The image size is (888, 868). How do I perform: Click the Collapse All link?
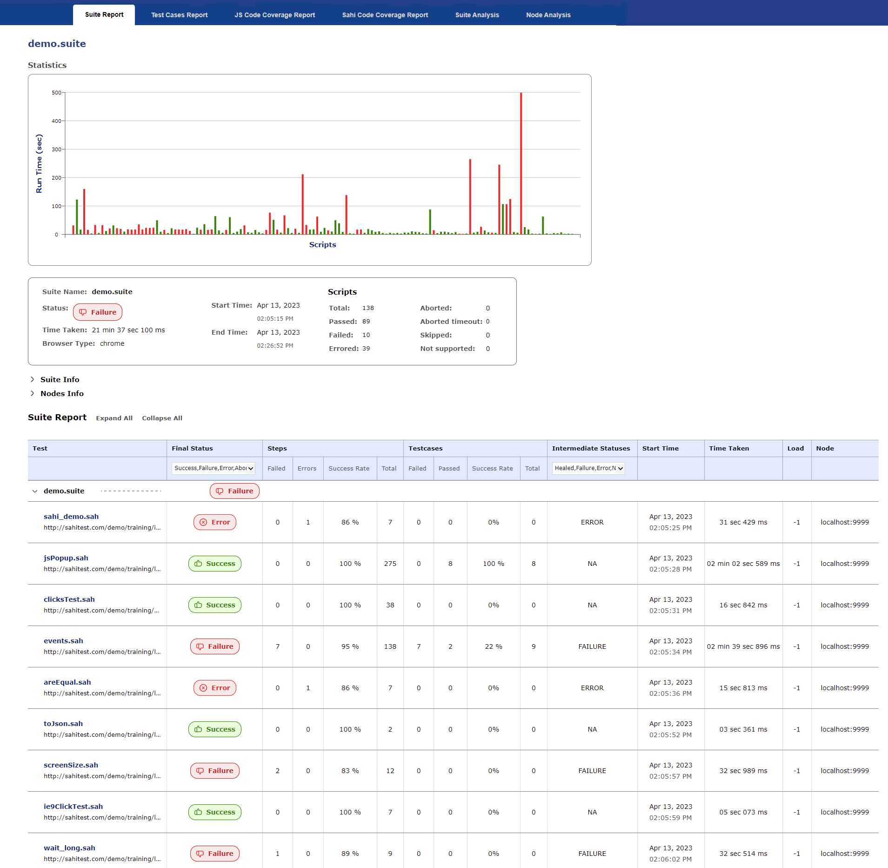[162, 418]
